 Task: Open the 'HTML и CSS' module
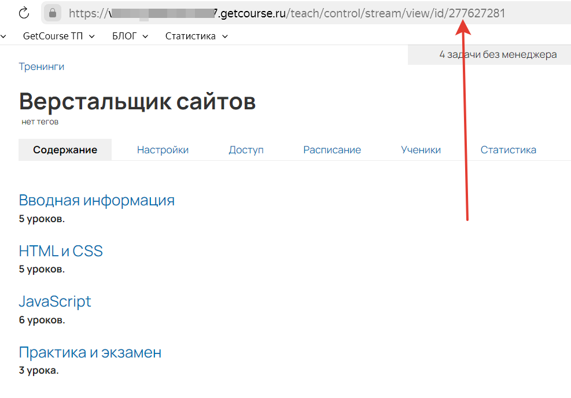(x=61, y=251)
